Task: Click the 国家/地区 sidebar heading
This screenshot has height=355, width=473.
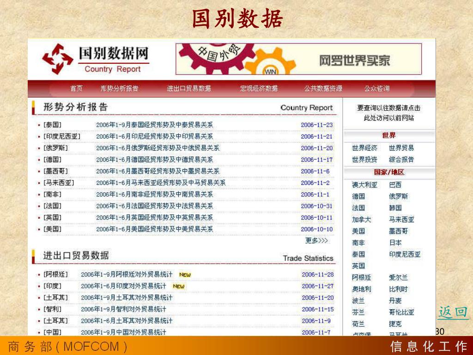Action: coord(389,172)
